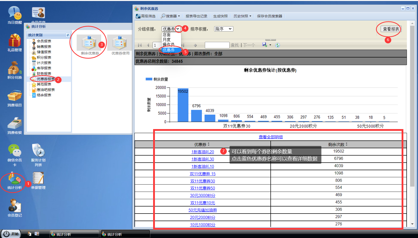Click 报表导出记录 in the toolbar
Image resolution: width=418 pixels, height=238 pixels.
click(197, 16)
